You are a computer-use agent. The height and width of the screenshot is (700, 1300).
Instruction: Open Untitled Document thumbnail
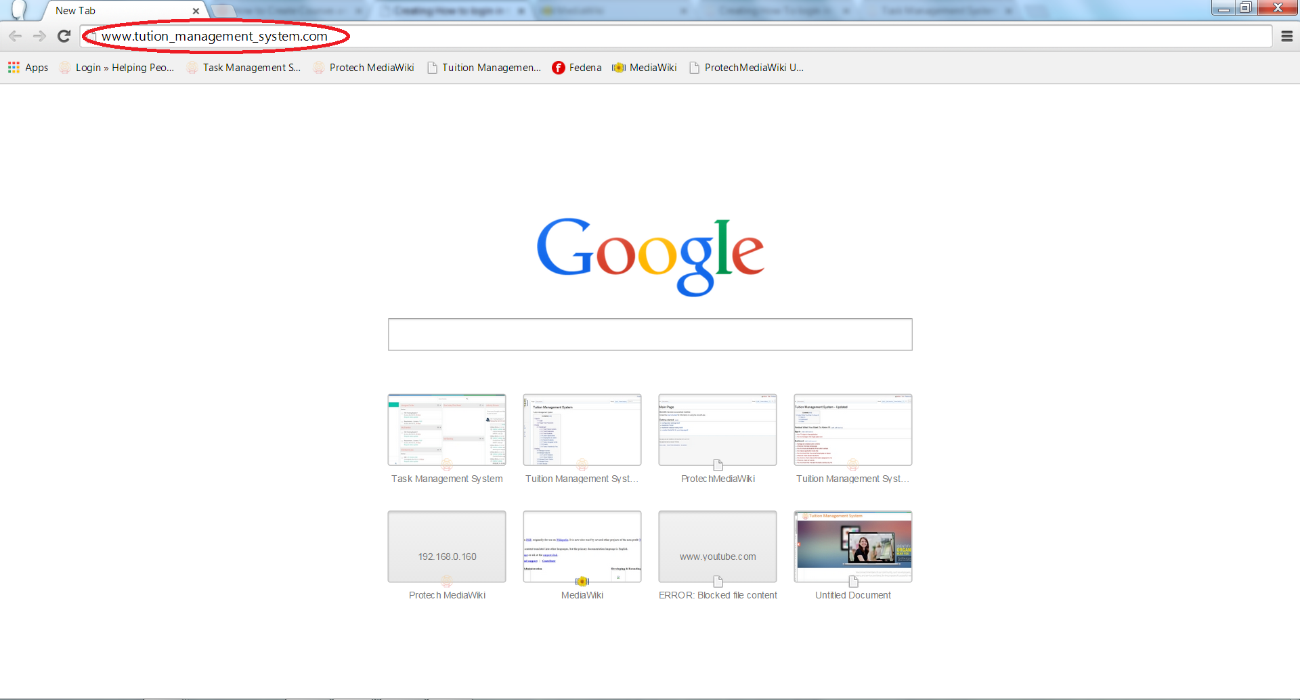click(853, 547)
